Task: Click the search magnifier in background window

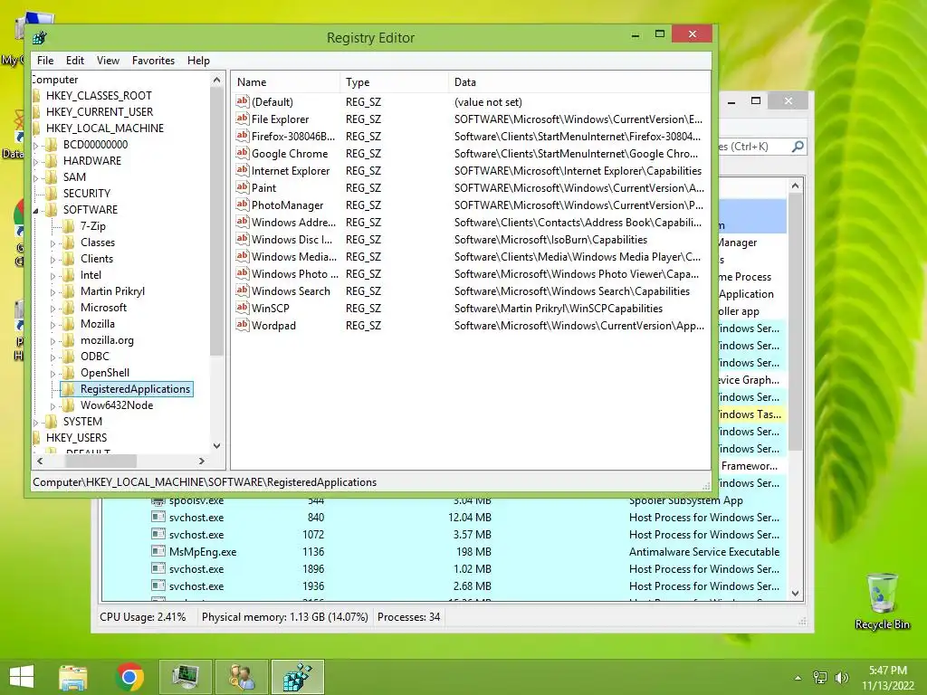Action: click(798, 146)
